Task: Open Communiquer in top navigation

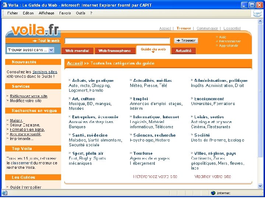Action: [207, 28]
